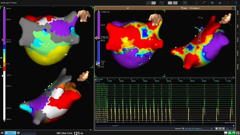Click the blue circular checkmark icon at top right
Image resolution: width=240 pixels, height=135 pixels.
(236, 3)
